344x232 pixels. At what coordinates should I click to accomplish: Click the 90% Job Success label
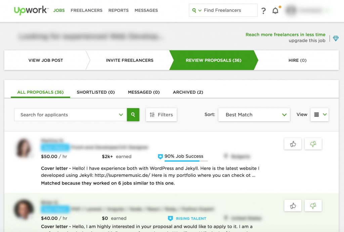click(x=184, y=156)
